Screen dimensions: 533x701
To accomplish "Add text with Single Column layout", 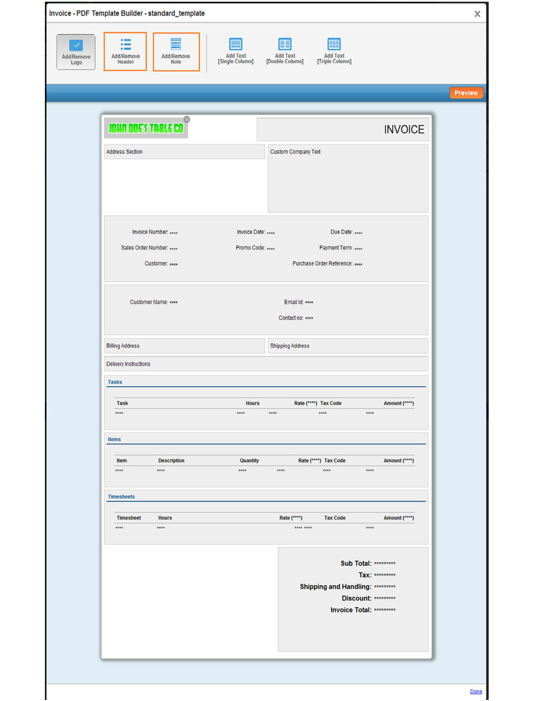I will 235,51.
